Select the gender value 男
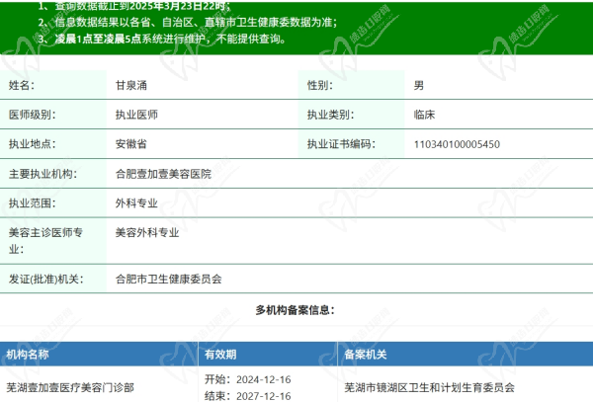This screenshot has height=402, width=593. pos(419,85)
